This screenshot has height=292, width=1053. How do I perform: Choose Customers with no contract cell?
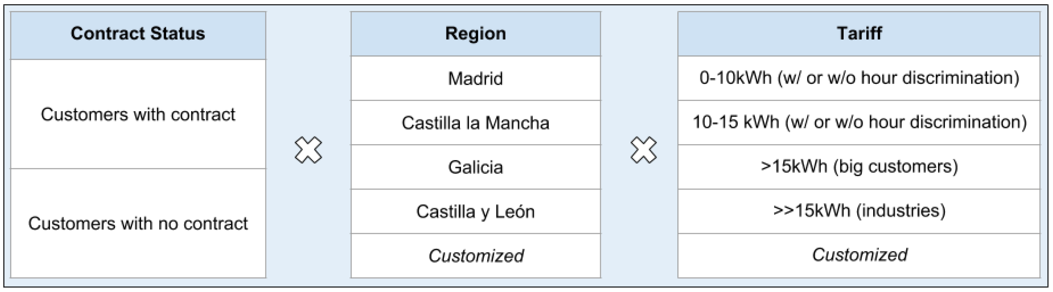click(x=138, y=224)
